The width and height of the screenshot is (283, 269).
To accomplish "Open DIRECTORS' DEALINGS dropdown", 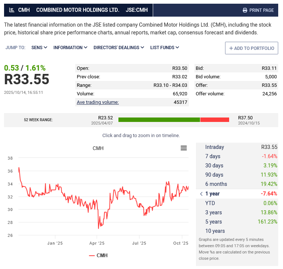I will (119, 48).
